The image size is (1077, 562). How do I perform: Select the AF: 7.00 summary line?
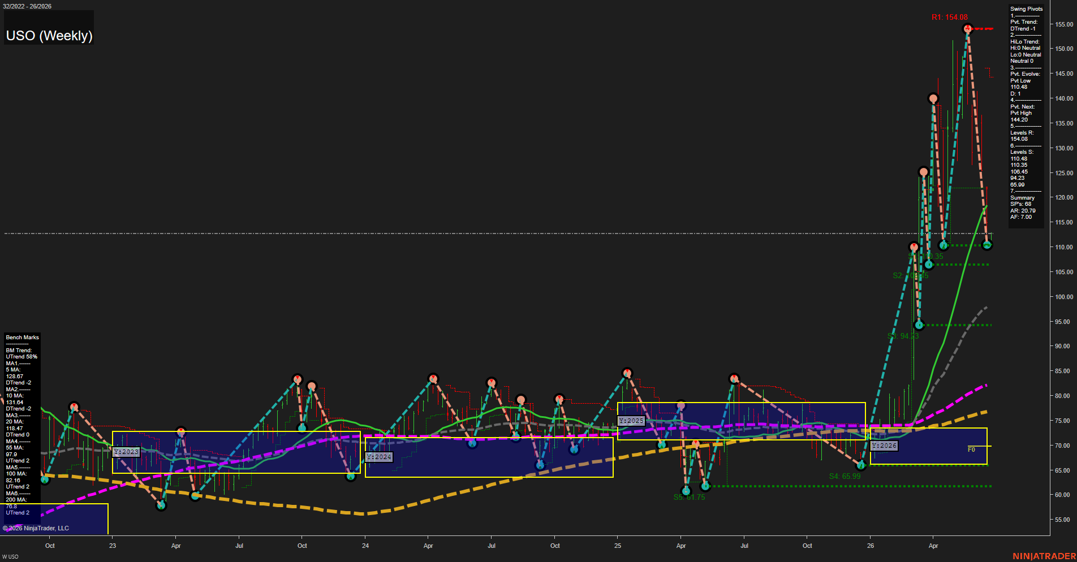tap(1021, 217)
